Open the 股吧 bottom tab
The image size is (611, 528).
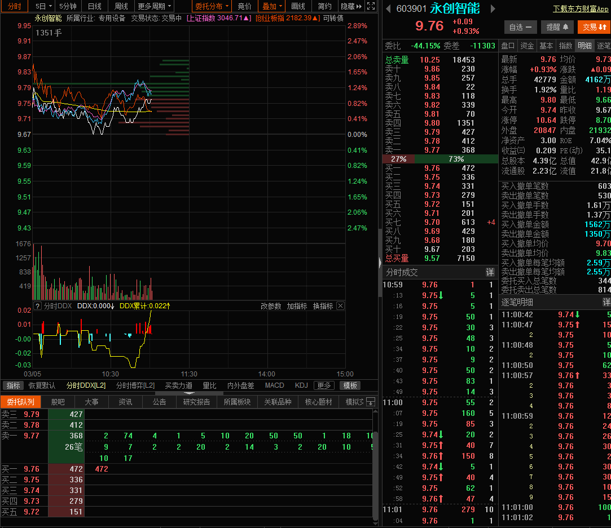(58, 402)
